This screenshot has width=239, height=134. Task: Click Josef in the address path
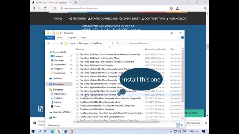(x=73, y=43)
